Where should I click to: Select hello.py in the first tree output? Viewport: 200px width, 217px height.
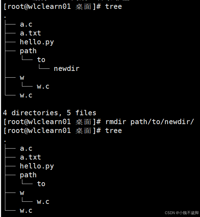pyautogui.click(x=37, y=42)
